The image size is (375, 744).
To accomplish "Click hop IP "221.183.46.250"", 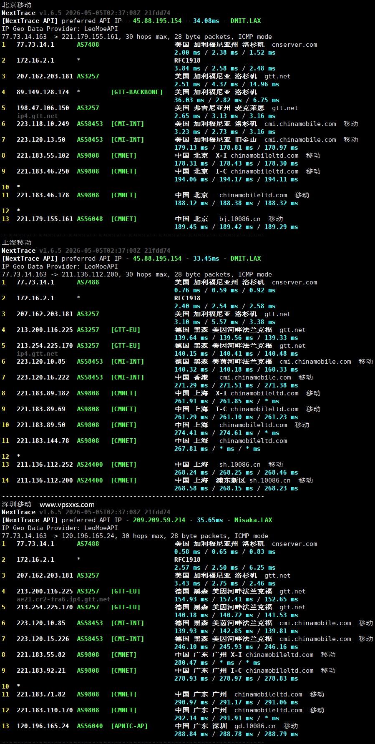I will pyautogui.click(x=43, y=171).
